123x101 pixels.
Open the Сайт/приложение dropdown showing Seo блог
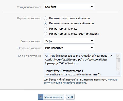pyautogui.click(x=69, y=7)
